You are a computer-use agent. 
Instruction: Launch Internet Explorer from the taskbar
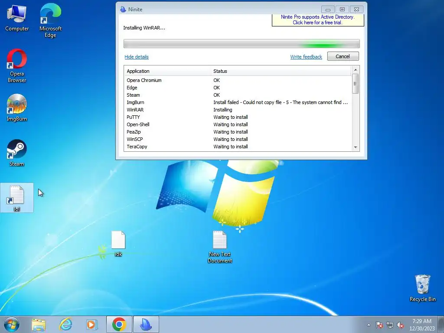pyautogui.click(x=65, y=325)
